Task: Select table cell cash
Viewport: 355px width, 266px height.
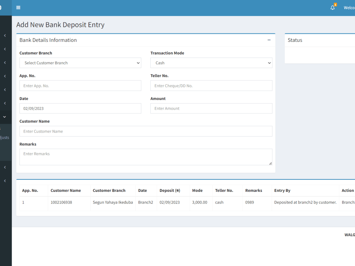Action: tap(219, 203)
